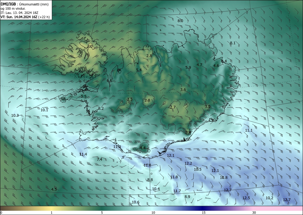Viewport: 303px width, 215px height.
Task: Click the 5.5 value on the map
Action: 84,96
